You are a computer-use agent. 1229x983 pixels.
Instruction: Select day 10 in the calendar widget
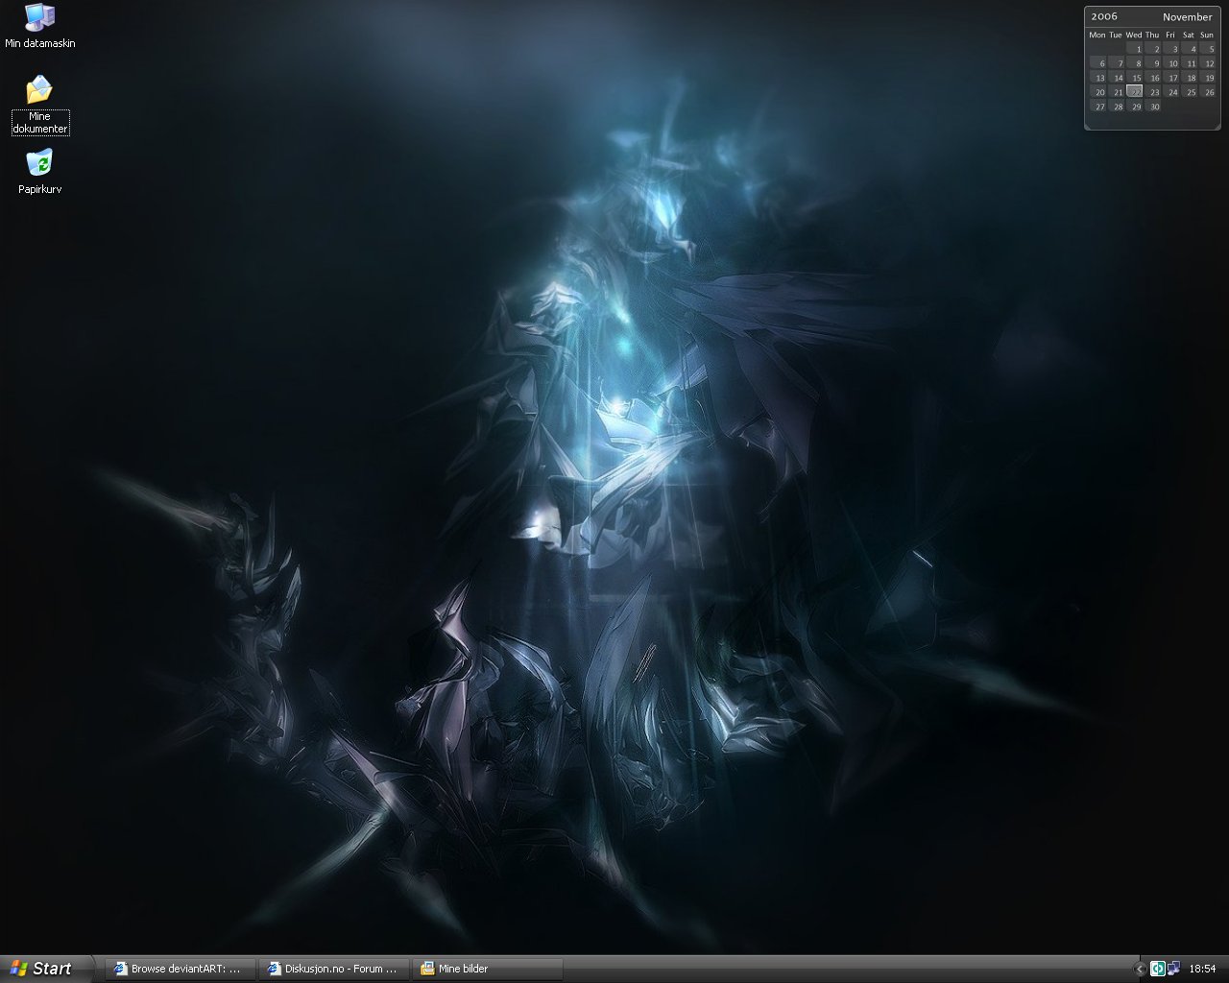[1170, 63]
